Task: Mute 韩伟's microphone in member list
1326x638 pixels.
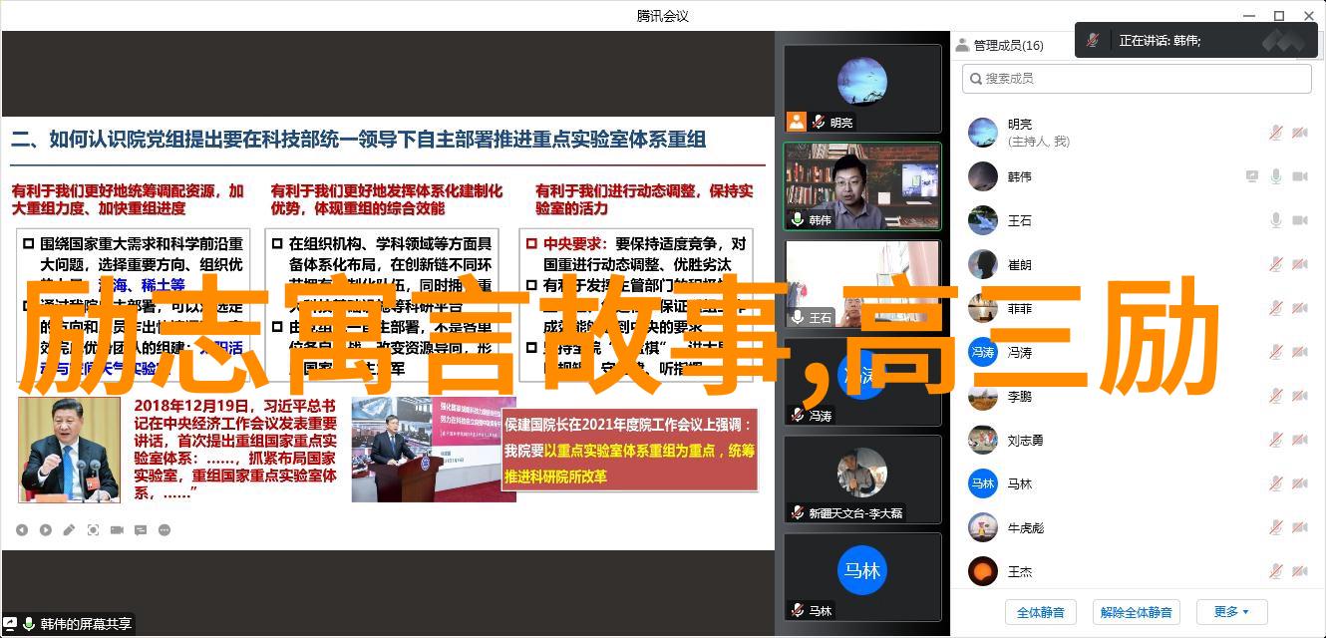Action: point(1275,176)
